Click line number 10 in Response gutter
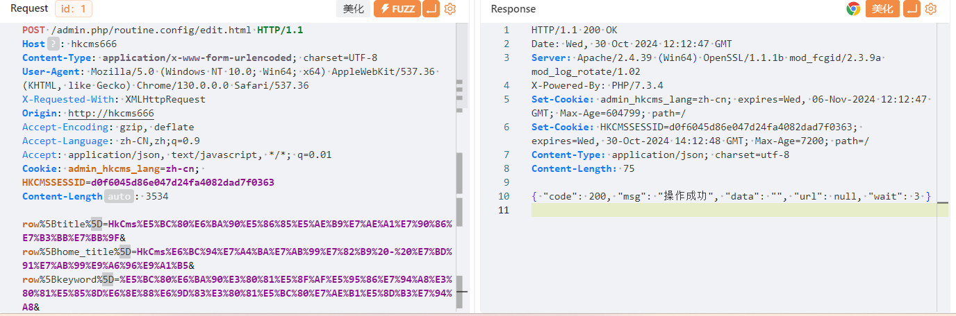 pyautogui.click(x=504, y=197)
